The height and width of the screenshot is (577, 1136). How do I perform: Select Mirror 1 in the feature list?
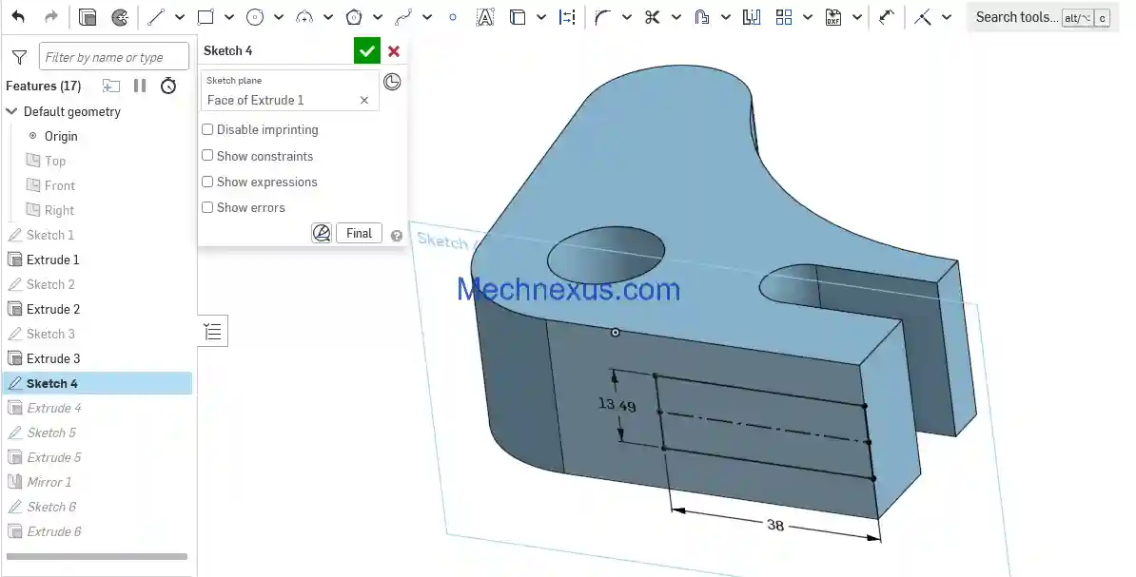pyautogui.click(x=49, y=482)
